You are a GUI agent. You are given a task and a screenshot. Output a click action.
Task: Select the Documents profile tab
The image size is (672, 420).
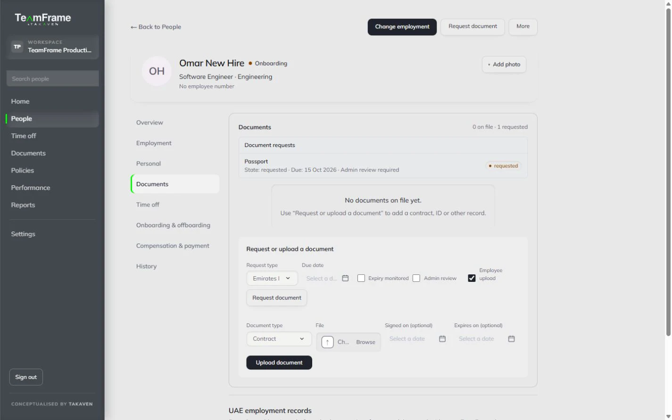point(175,184)
